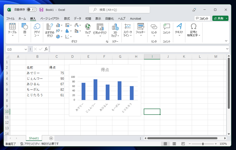Viewport: 236px width, 150px height.
Task: Open the ピボットグラフ pivot chart tool
Action: (100, 30)
